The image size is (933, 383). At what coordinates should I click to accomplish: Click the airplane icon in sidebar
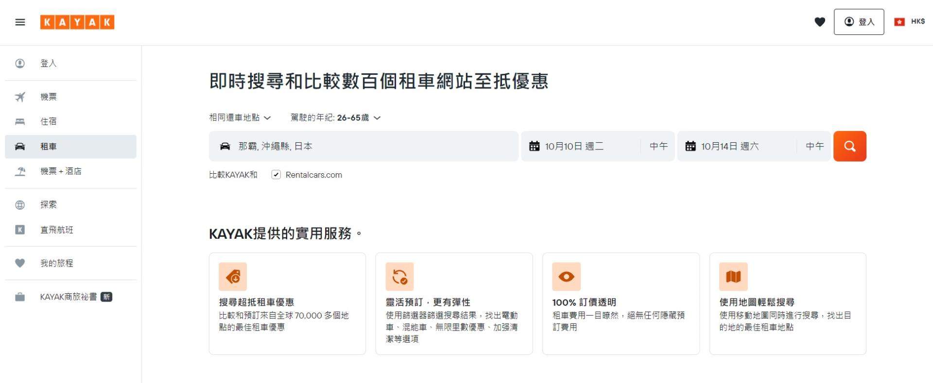(x=20, y=97)
